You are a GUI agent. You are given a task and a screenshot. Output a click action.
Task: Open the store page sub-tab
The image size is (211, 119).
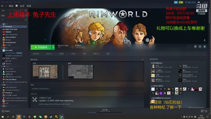point(36,54)
